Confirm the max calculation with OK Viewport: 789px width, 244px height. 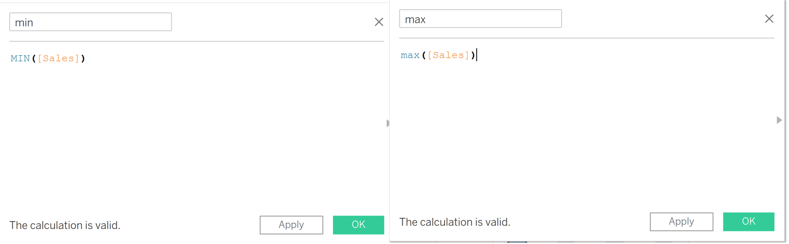748,222
